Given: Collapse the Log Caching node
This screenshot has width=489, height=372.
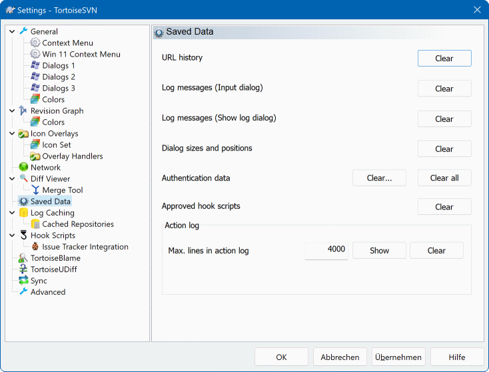Looking at the screenshot, I should click(12, 213).
